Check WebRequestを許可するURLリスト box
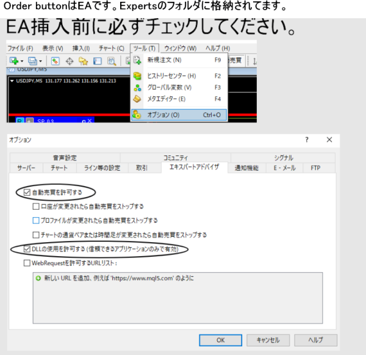366x355 pixels. pyautogui.click(x=26, y=263)
